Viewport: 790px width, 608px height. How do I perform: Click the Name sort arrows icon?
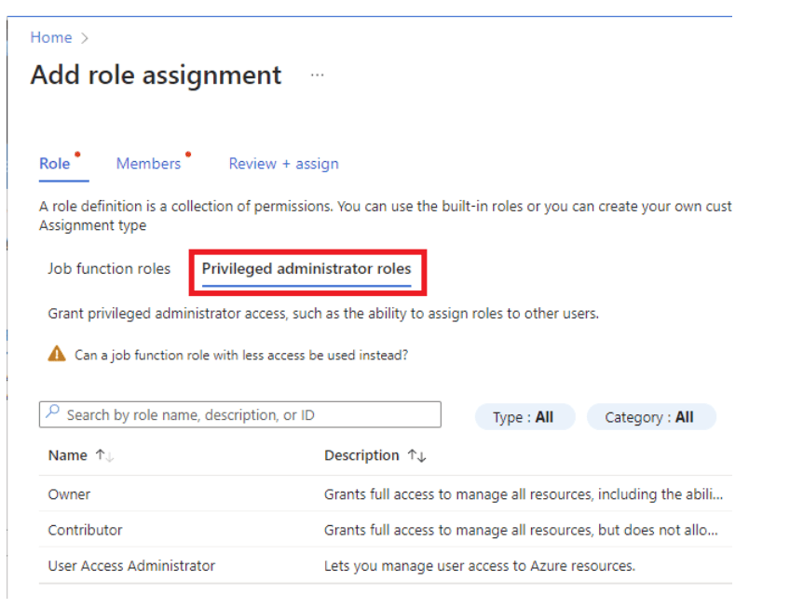pos(104,455)
